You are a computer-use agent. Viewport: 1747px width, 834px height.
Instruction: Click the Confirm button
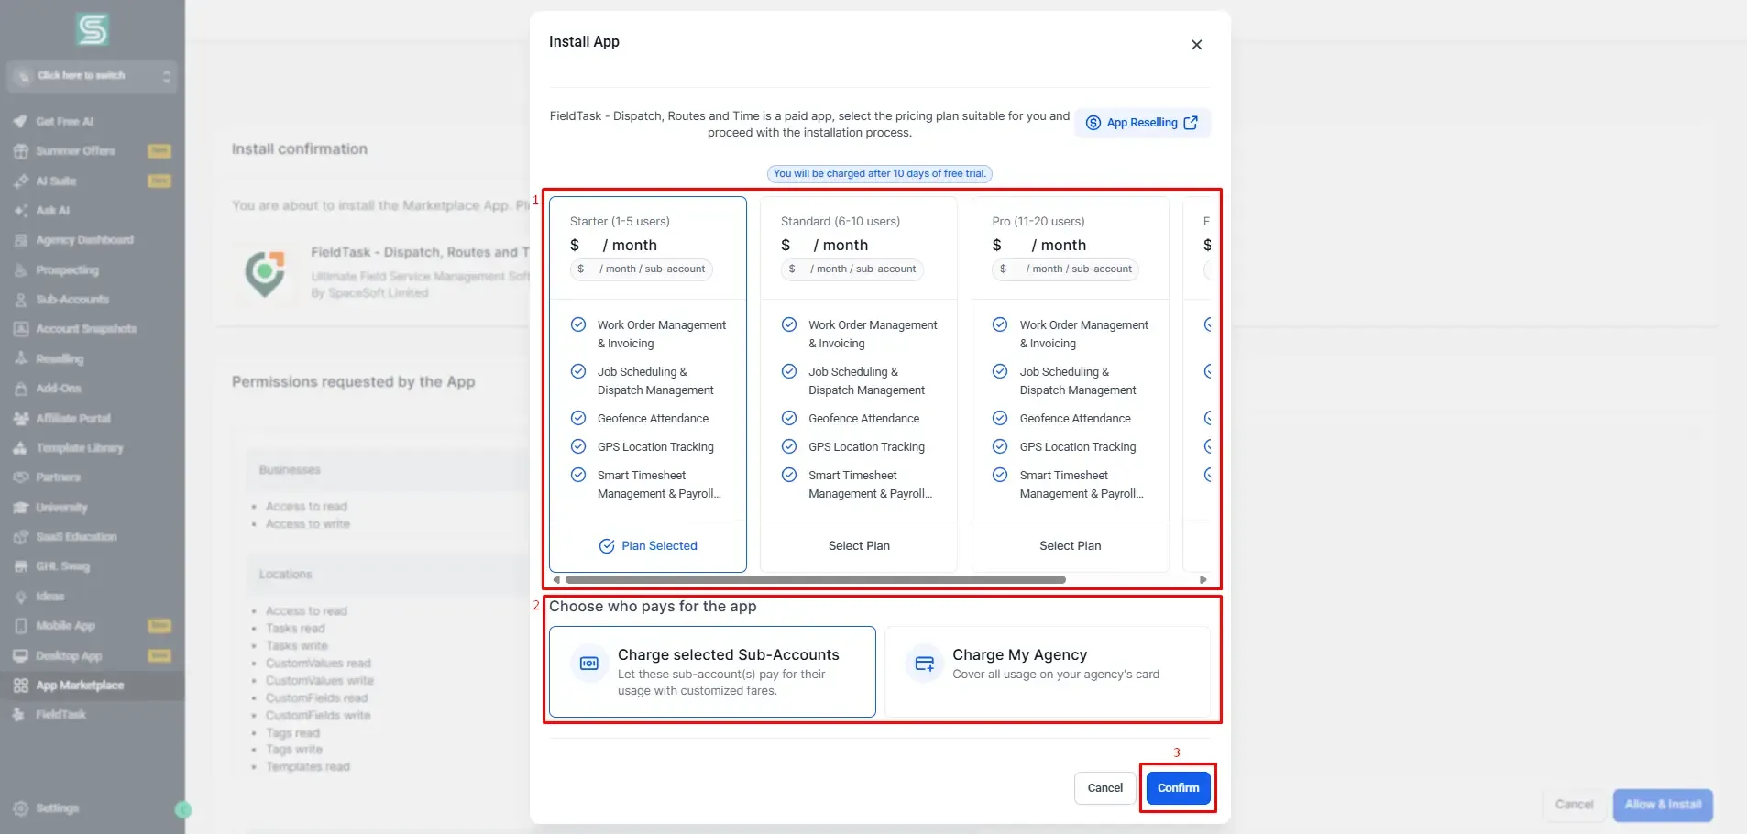[1178, 788]
